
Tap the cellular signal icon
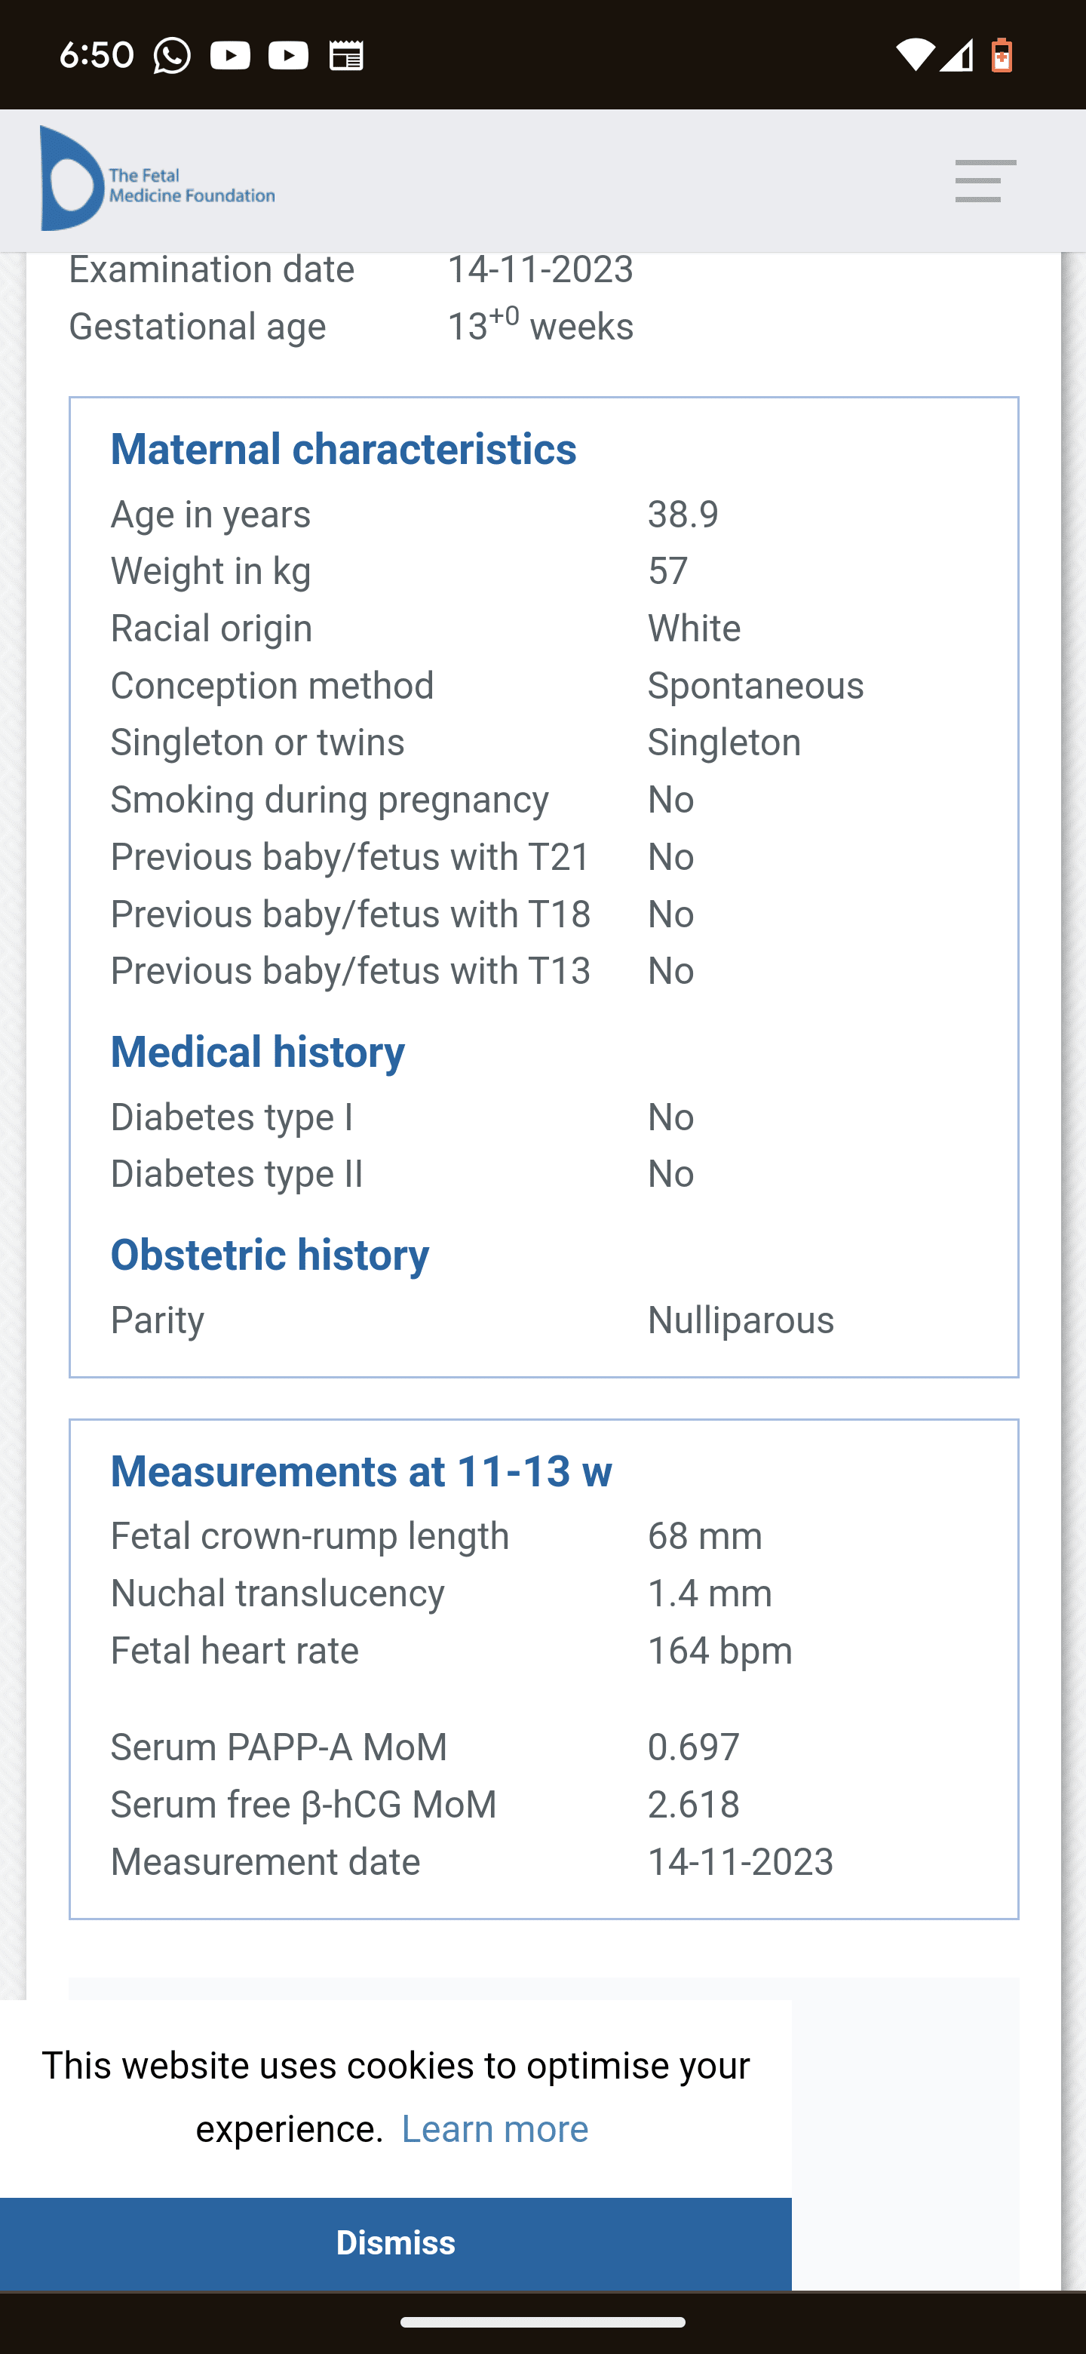(956, 56)
